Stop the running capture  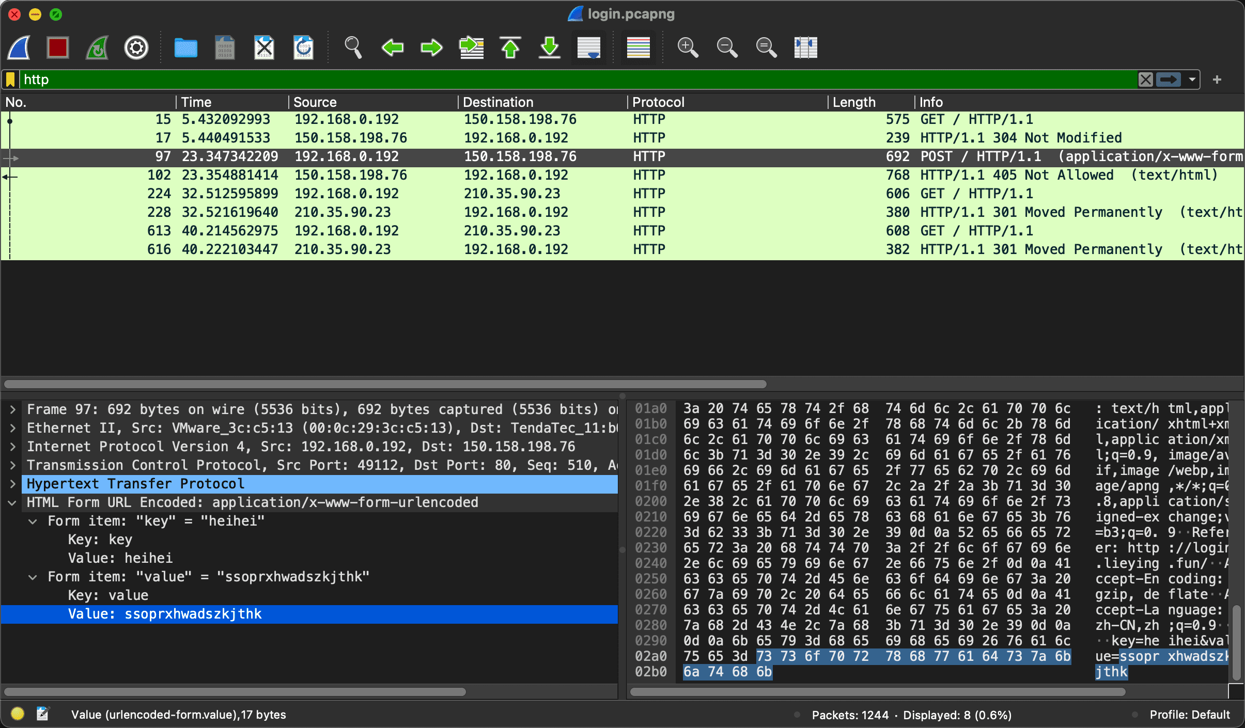pyautogui.click(x=58, y=48)
